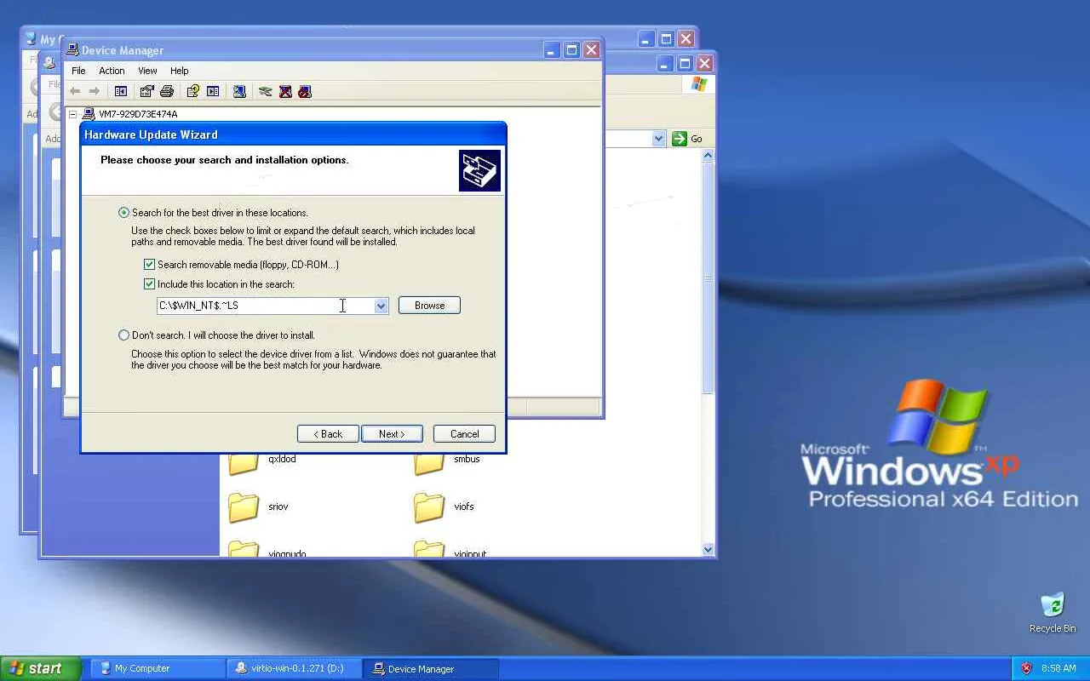1090x681 pixels.
Task: Click My Computer taskbar button
Action: point(158,668)
